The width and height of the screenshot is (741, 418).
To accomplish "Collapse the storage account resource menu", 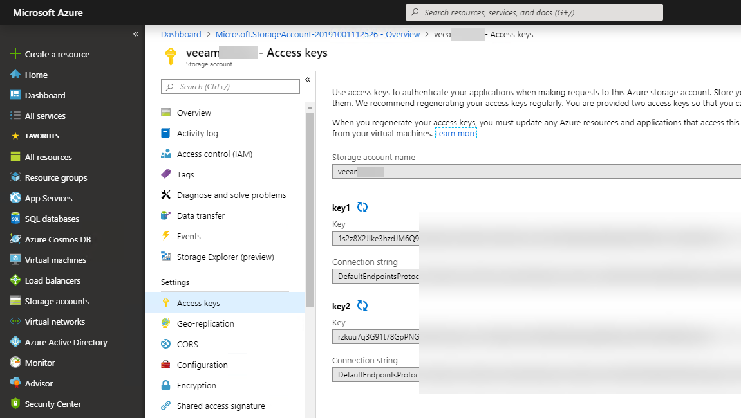I will [x=308, y=79].
